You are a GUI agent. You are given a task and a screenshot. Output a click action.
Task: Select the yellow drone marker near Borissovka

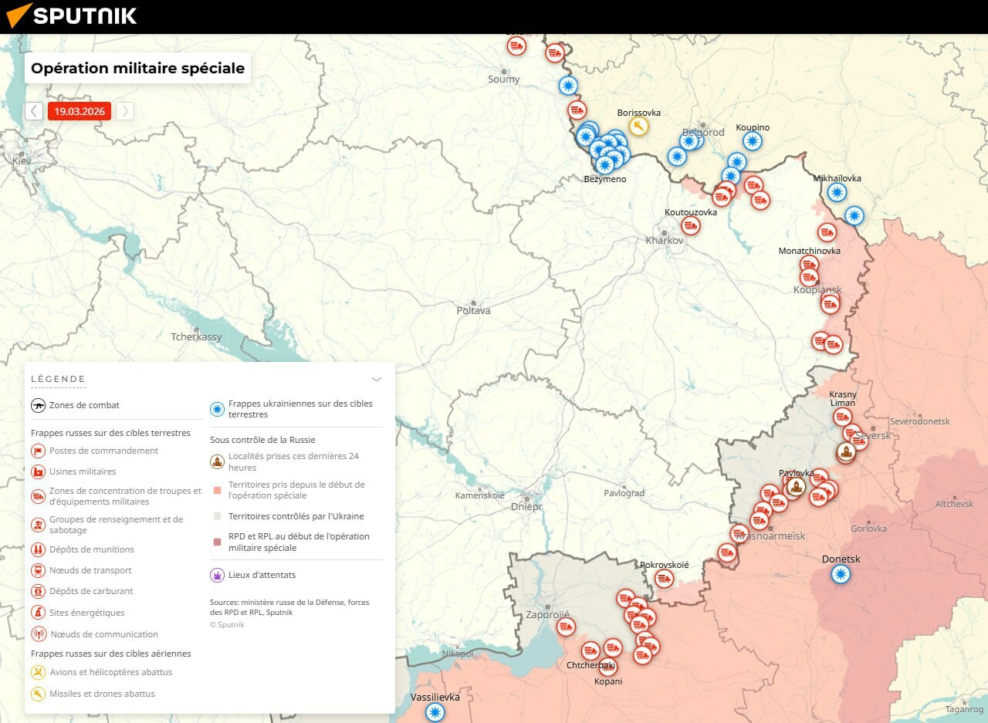click(638, 127)
